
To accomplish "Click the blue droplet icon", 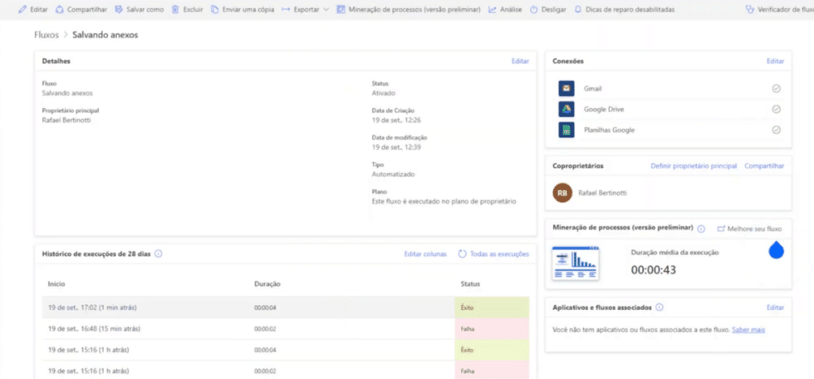I will (x=776, y=249).
